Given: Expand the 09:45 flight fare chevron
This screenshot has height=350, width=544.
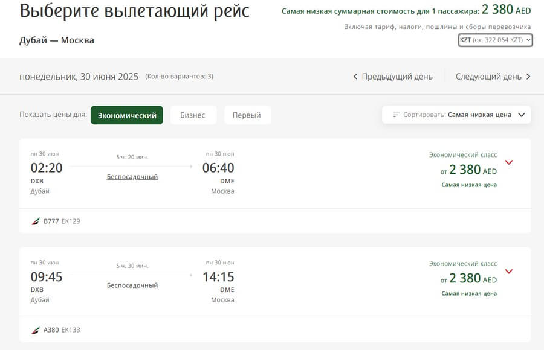Looking at the screenshot, I should 508,271.
